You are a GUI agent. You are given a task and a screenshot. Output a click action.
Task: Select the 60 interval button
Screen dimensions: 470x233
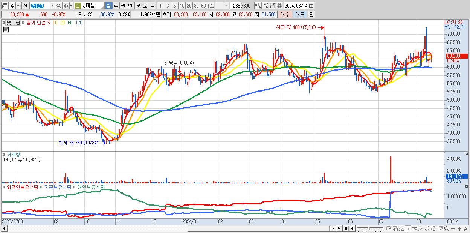[203, 6]
